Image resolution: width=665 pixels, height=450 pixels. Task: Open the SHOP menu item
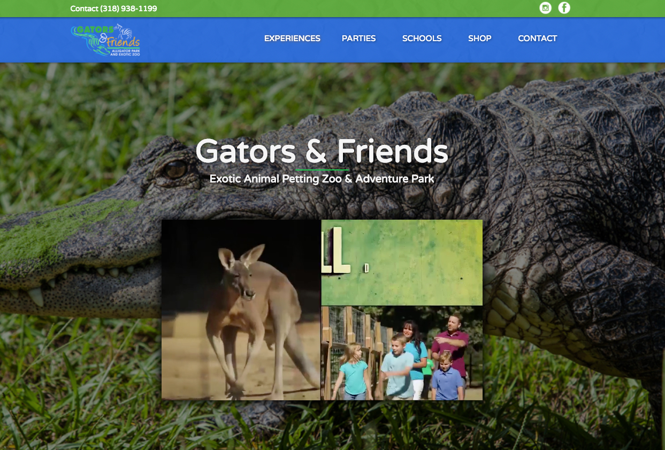(480, 38)
